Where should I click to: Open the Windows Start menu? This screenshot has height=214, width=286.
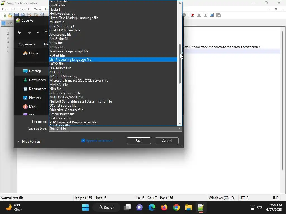click(85, 207)
